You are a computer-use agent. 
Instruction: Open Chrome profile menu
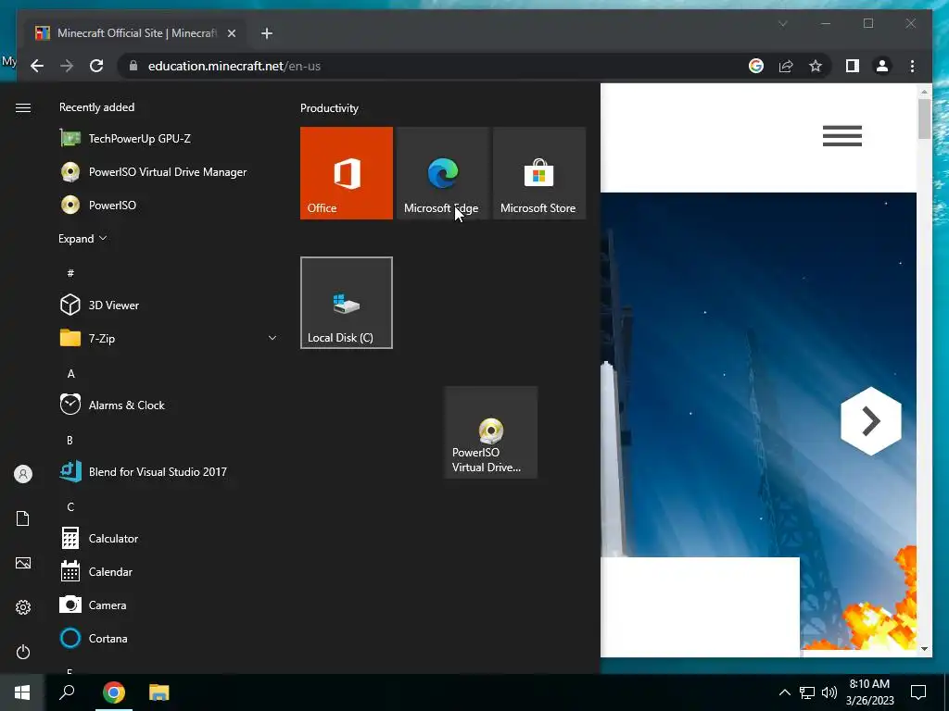tap(882, 66)
